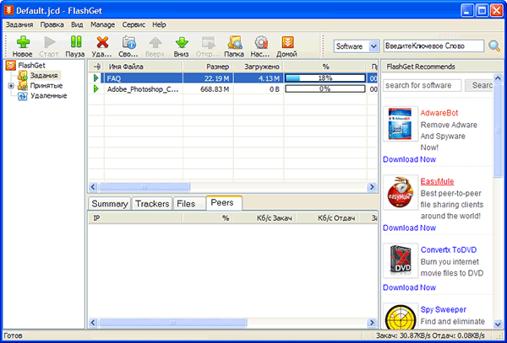Click the ConvertX ToDVD product image
This screenshot has height=343, width=507.
[401, 260]
